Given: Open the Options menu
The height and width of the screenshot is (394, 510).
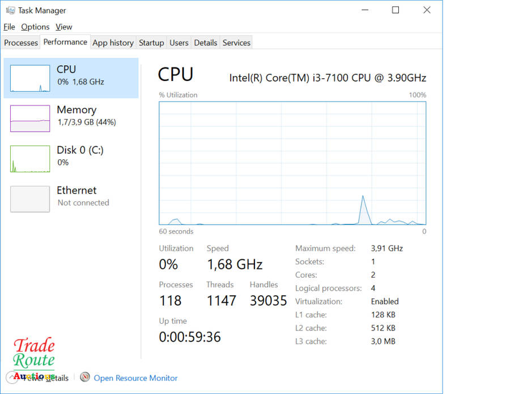Looking at the screenshot, I should (x=35, y=27).
